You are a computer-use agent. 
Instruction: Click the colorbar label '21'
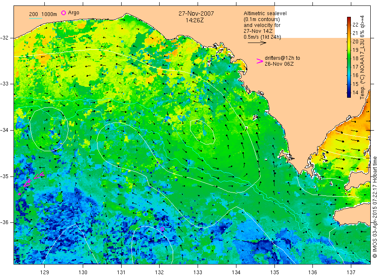click(355, 33)
